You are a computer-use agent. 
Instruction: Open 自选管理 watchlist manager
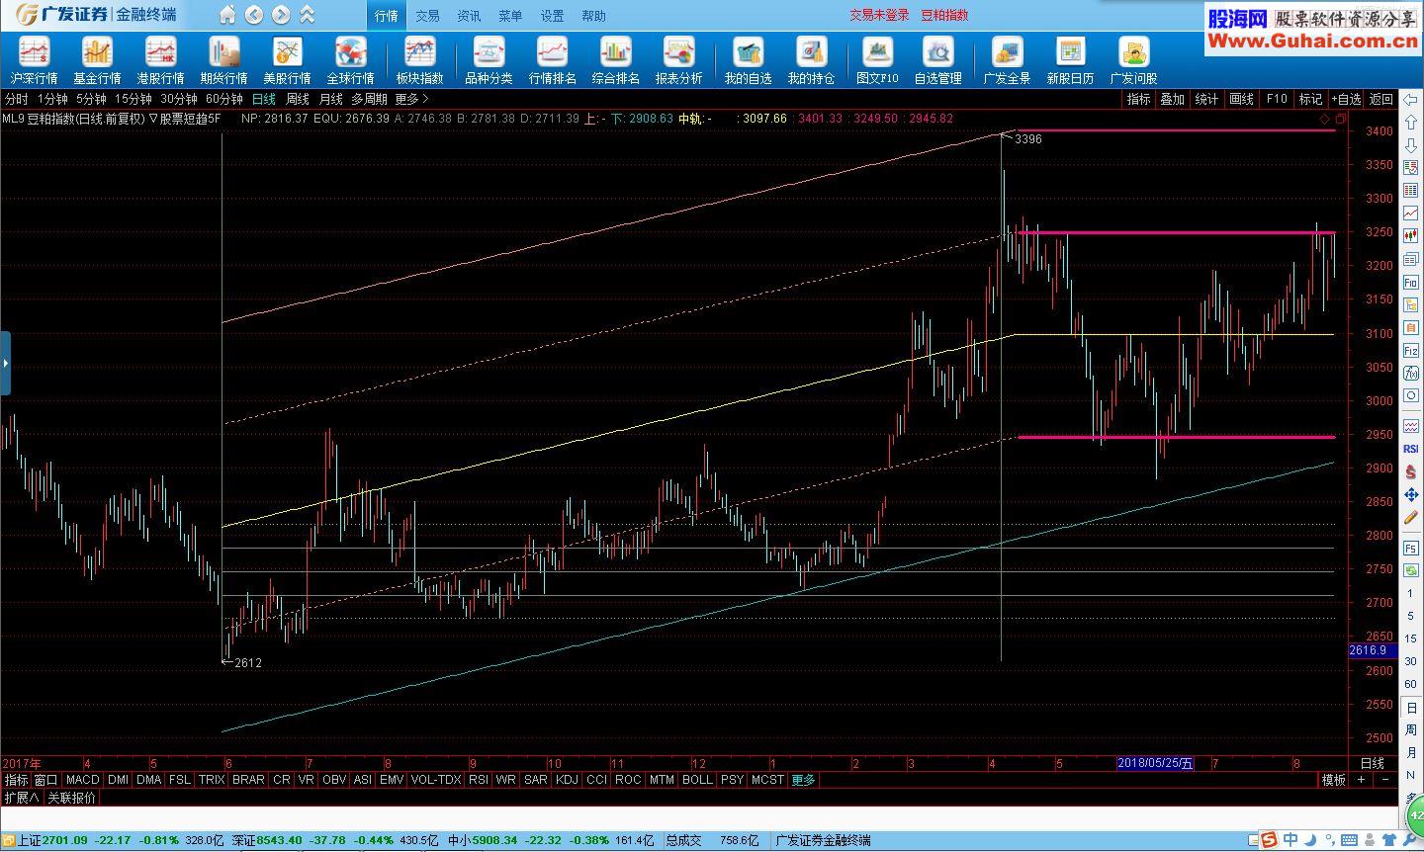[x=937, y=61]
